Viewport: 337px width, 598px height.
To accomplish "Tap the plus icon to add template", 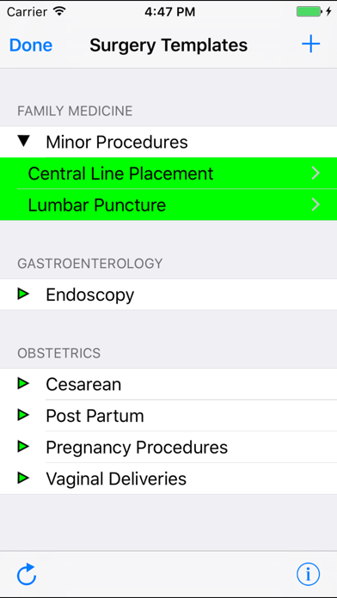I will (x=310, y=45).
